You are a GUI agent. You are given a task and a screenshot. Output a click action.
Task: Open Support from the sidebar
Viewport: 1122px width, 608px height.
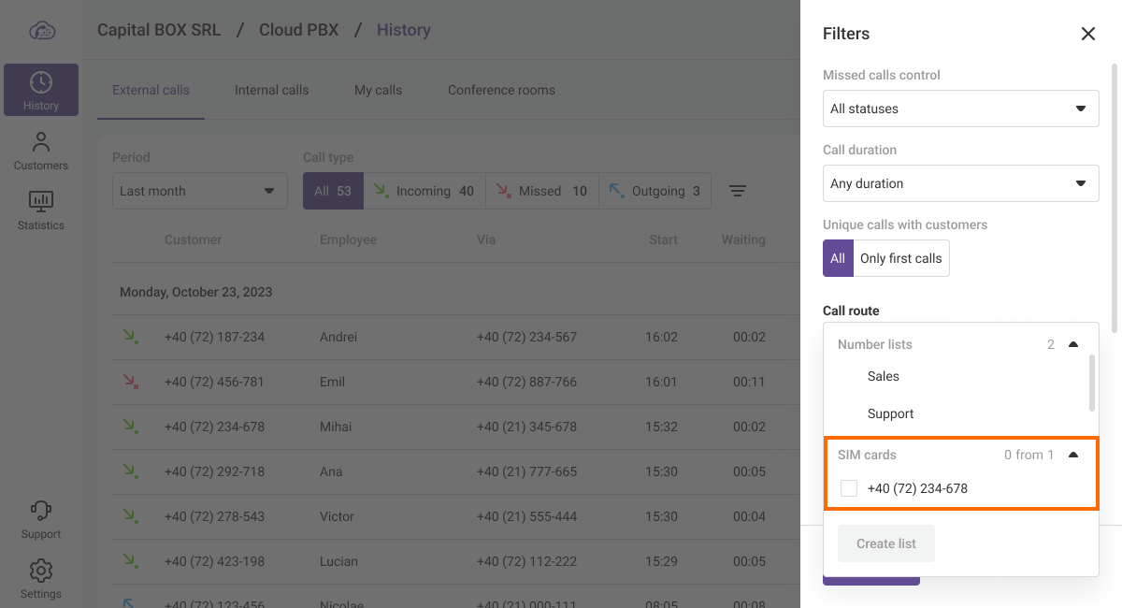(41, 519)
